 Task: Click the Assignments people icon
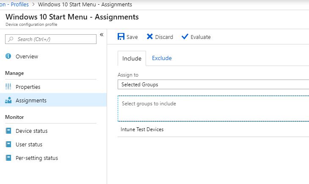8,100
